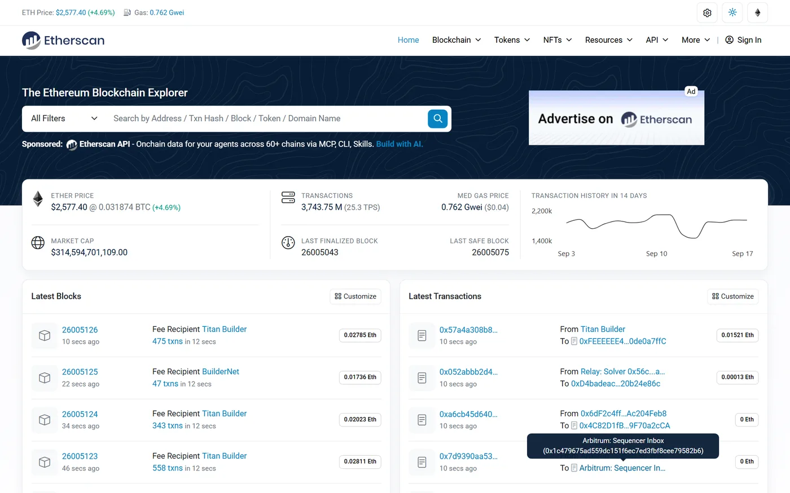This screenshot has height=493, width=790.
Task: Expand the Resources menu
Action: 609,40
